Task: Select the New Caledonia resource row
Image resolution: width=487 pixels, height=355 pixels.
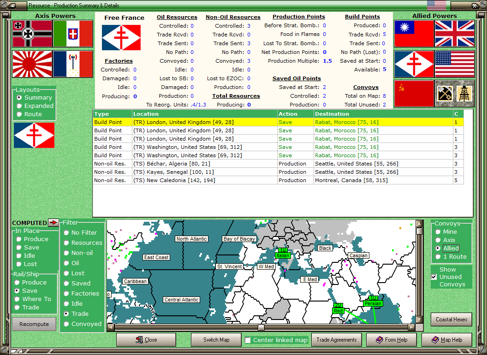Action: click(278, 180)
